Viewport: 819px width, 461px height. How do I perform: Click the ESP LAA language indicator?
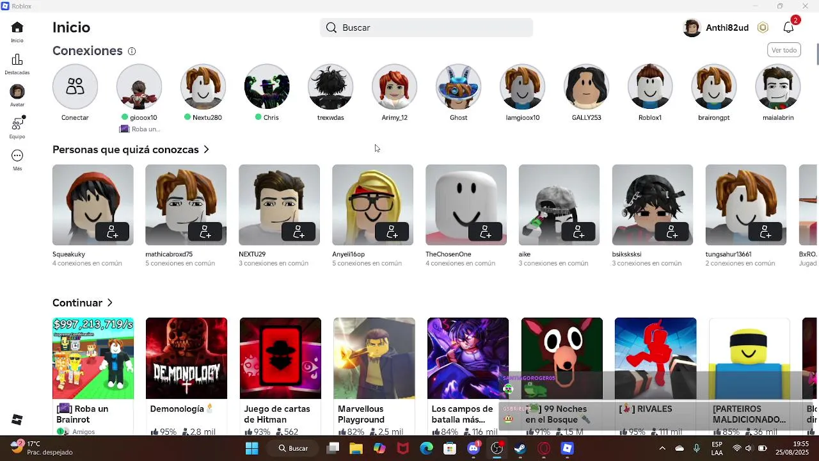pos(717,448)
